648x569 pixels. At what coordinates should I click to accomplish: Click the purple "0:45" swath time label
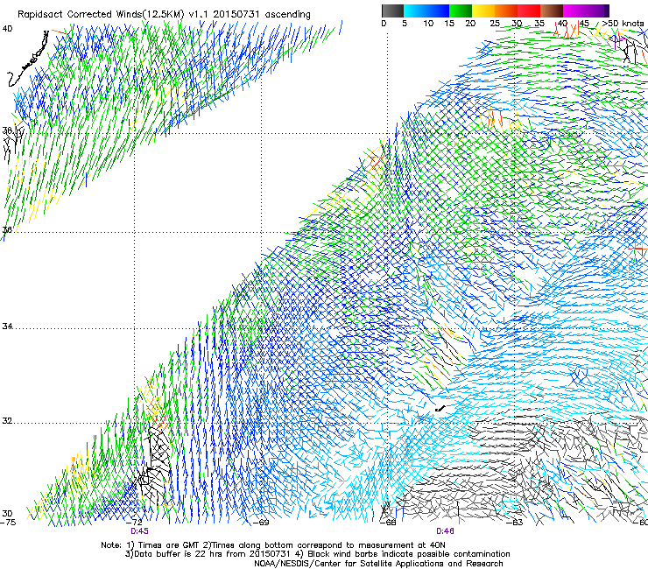click(x=140, y=531)
